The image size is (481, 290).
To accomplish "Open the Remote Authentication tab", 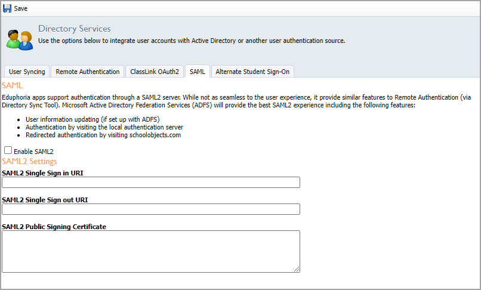I will [87, 72].
